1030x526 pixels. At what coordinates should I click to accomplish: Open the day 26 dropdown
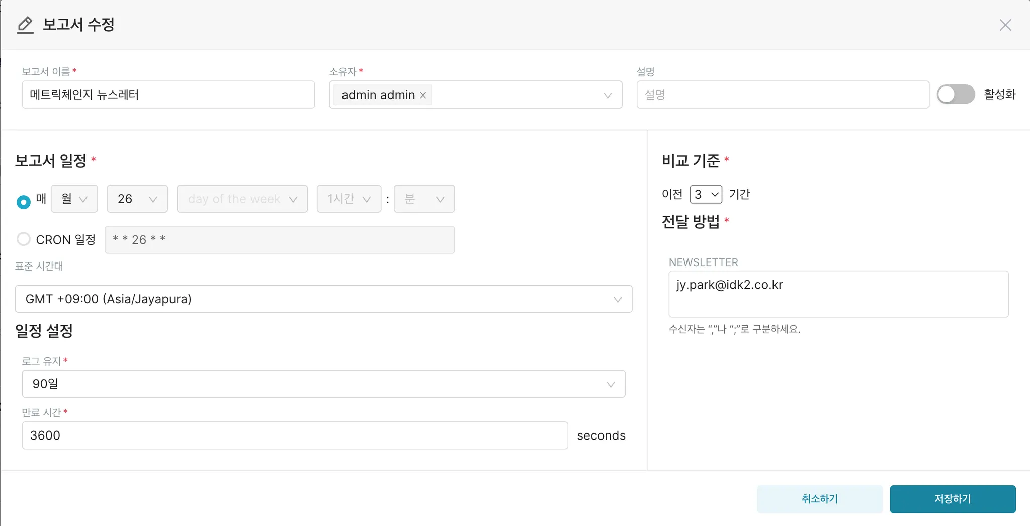coord(137,199)
